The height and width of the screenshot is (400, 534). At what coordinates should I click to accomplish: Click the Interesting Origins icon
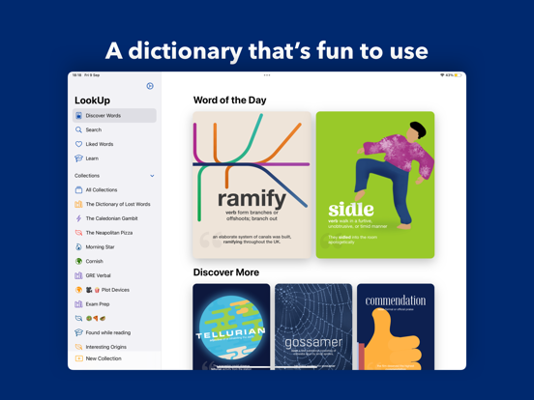[x=78, y=347]
